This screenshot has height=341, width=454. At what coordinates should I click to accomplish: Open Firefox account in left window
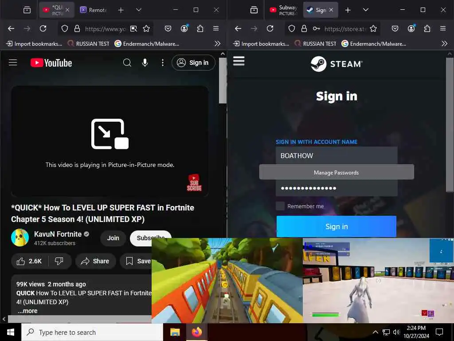pyautogui.click(x=184, y=28)
